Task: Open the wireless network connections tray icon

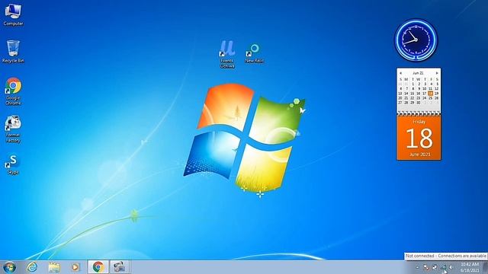Action: click(x=443, y=267)
